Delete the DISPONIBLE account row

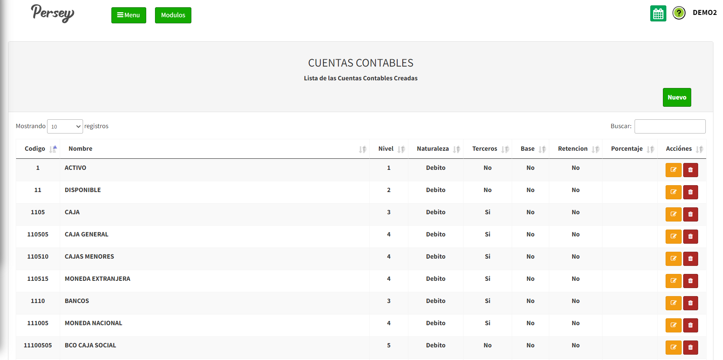(x=690, y=192)
